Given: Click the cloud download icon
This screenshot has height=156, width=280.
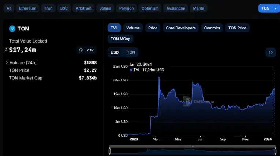Looking at the screenshot, I should pyautogui.click(x=81, y=50).
